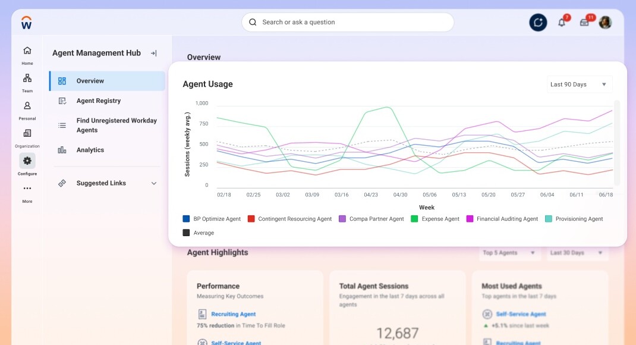Open the inbox tray icon
The image size is (636, 345).
click(584, 23)
